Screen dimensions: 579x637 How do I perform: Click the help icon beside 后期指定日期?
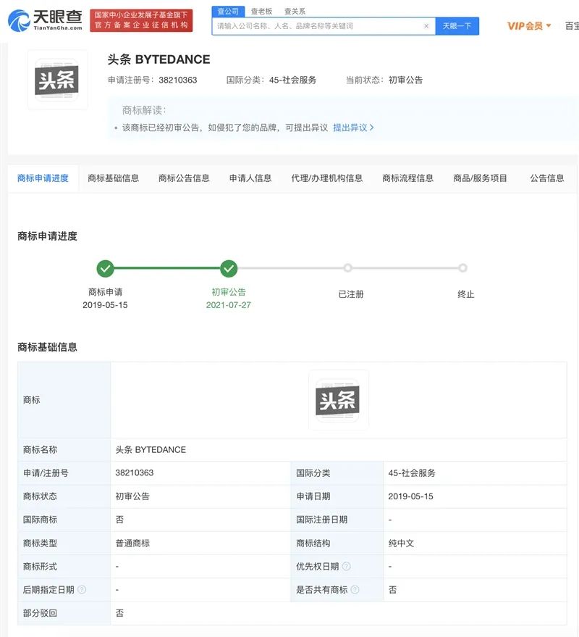click(82, 590)
